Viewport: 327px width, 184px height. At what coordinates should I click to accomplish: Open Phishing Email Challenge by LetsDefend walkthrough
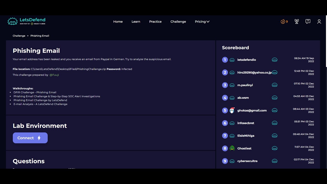tap(40, 100)
